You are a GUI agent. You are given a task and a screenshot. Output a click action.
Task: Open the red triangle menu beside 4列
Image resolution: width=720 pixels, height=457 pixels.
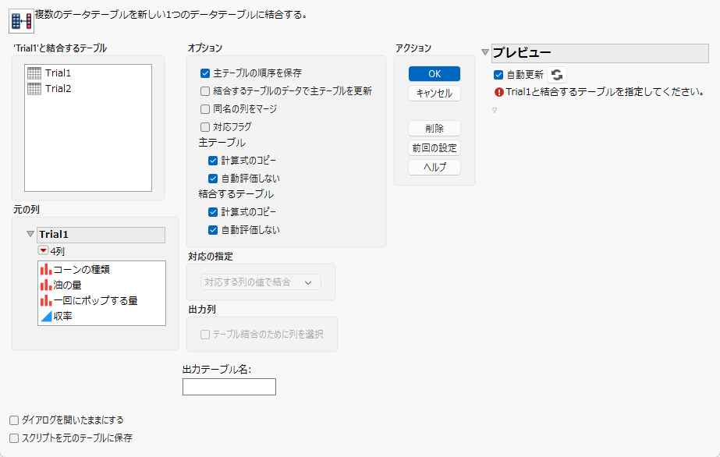(x=43, y=250)
